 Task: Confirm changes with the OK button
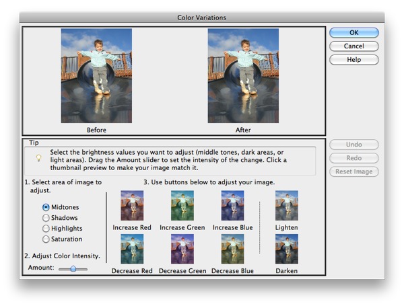(354, 33)
